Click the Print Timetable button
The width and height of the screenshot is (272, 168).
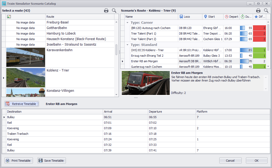19,161
